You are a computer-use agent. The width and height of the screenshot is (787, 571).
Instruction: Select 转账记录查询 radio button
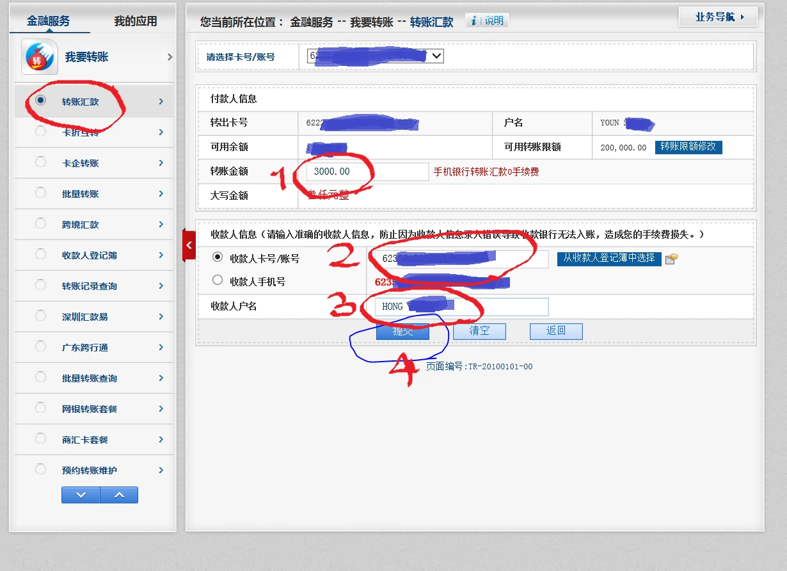41,285
